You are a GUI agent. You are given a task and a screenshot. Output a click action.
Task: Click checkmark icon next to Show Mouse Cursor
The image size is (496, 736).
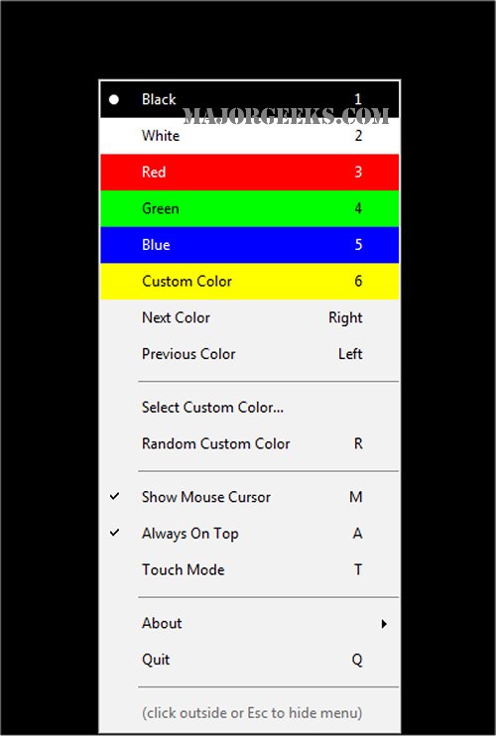[x=114, y=496]
